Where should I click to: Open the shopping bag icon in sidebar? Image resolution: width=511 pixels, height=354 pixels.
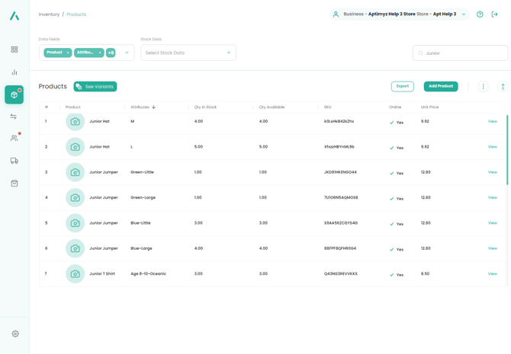tap(14, 183)
